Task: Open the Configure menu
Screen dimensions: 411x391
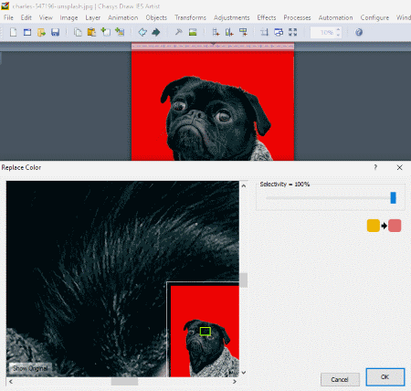Action: (x=374, y=17)
